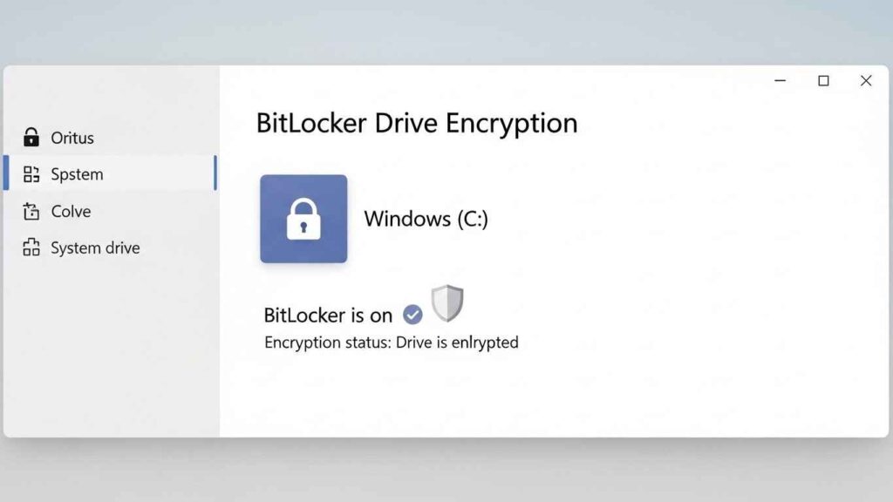Screen dimensions: 893x502
Task: Click the Encryption status line
Action: (391, 343)
